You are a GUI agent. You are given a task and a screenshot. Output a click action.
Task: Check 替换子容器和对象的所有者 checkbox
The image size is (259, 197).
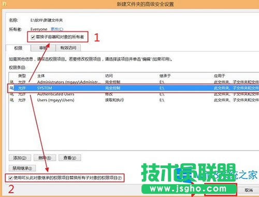pyautogui.click(x=33, y=37)
